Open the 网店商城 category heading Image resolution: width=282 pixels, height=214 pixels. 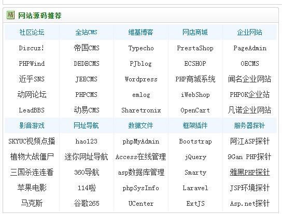[x=195, y=32]
